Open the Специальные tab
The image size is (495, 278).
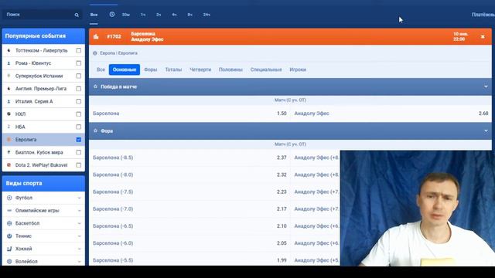[x=266, y=69]
